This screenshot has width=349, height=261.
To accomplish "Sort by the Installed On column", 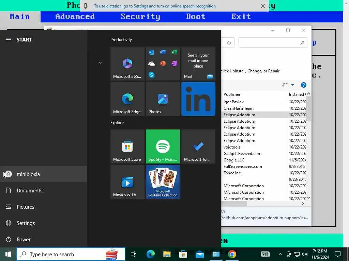I will click(297, 94).
